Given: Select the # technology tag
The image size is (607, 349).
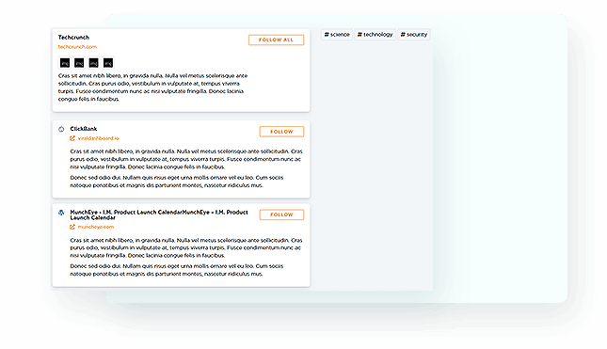Looking at the screenshot, I should tap(375, 35).
